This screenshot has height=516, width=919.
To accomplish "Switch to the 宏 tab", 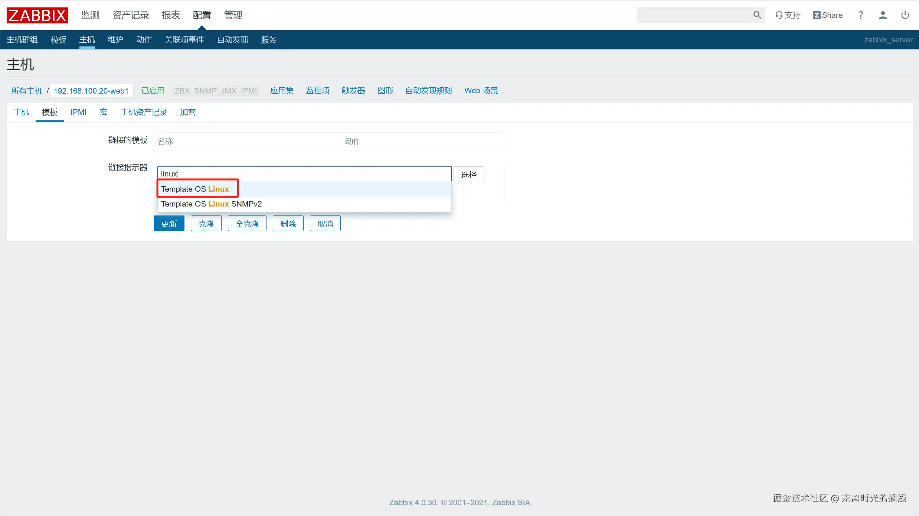I will [x=103, y=112].
